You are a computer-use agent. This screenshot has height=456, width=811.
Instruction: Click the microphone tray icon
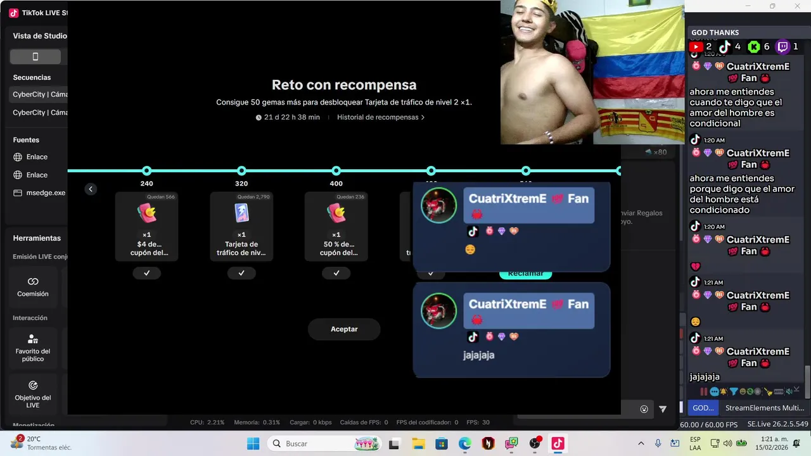658,443
